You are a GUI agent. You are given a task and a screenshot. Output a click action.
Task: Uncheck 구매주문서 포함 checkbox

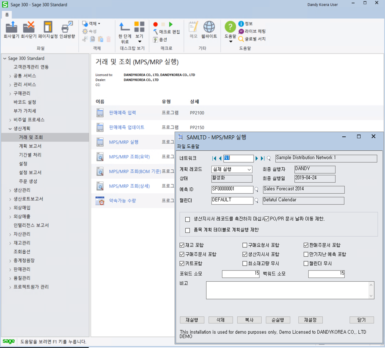click(182, 254)
